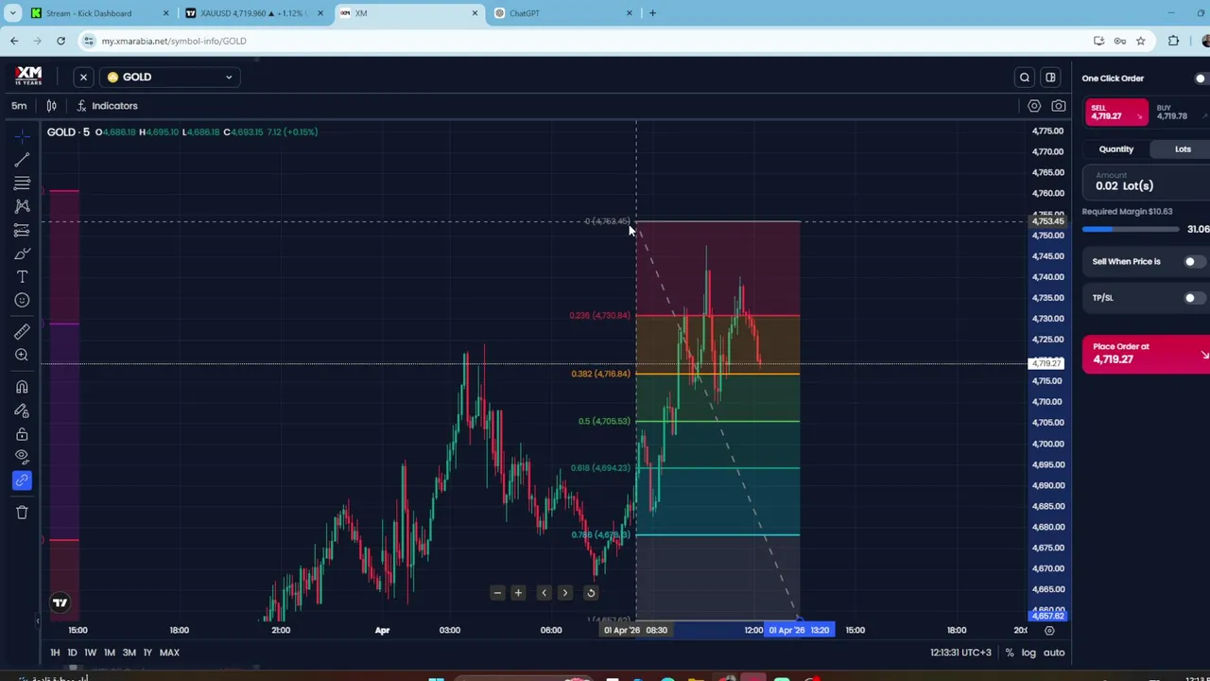Viewport: 1210px width, 681px height.
Task: Select the Text annotation tool
Action: point(22,277)
